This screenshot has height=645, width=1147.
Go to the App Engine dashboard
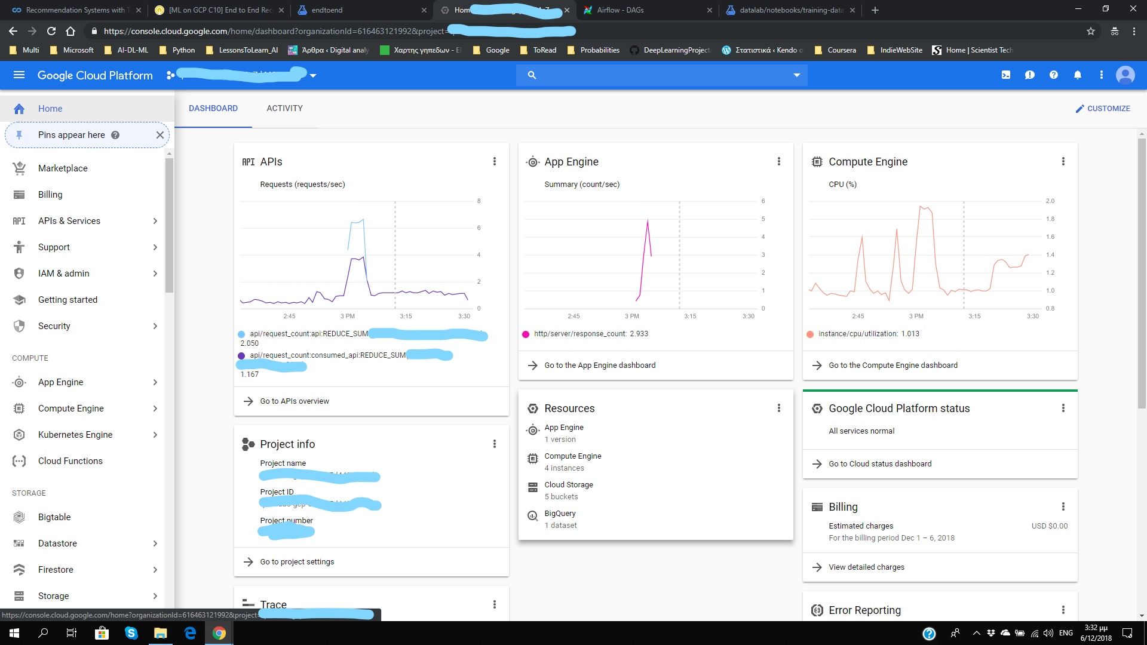(x=599, y=365)
